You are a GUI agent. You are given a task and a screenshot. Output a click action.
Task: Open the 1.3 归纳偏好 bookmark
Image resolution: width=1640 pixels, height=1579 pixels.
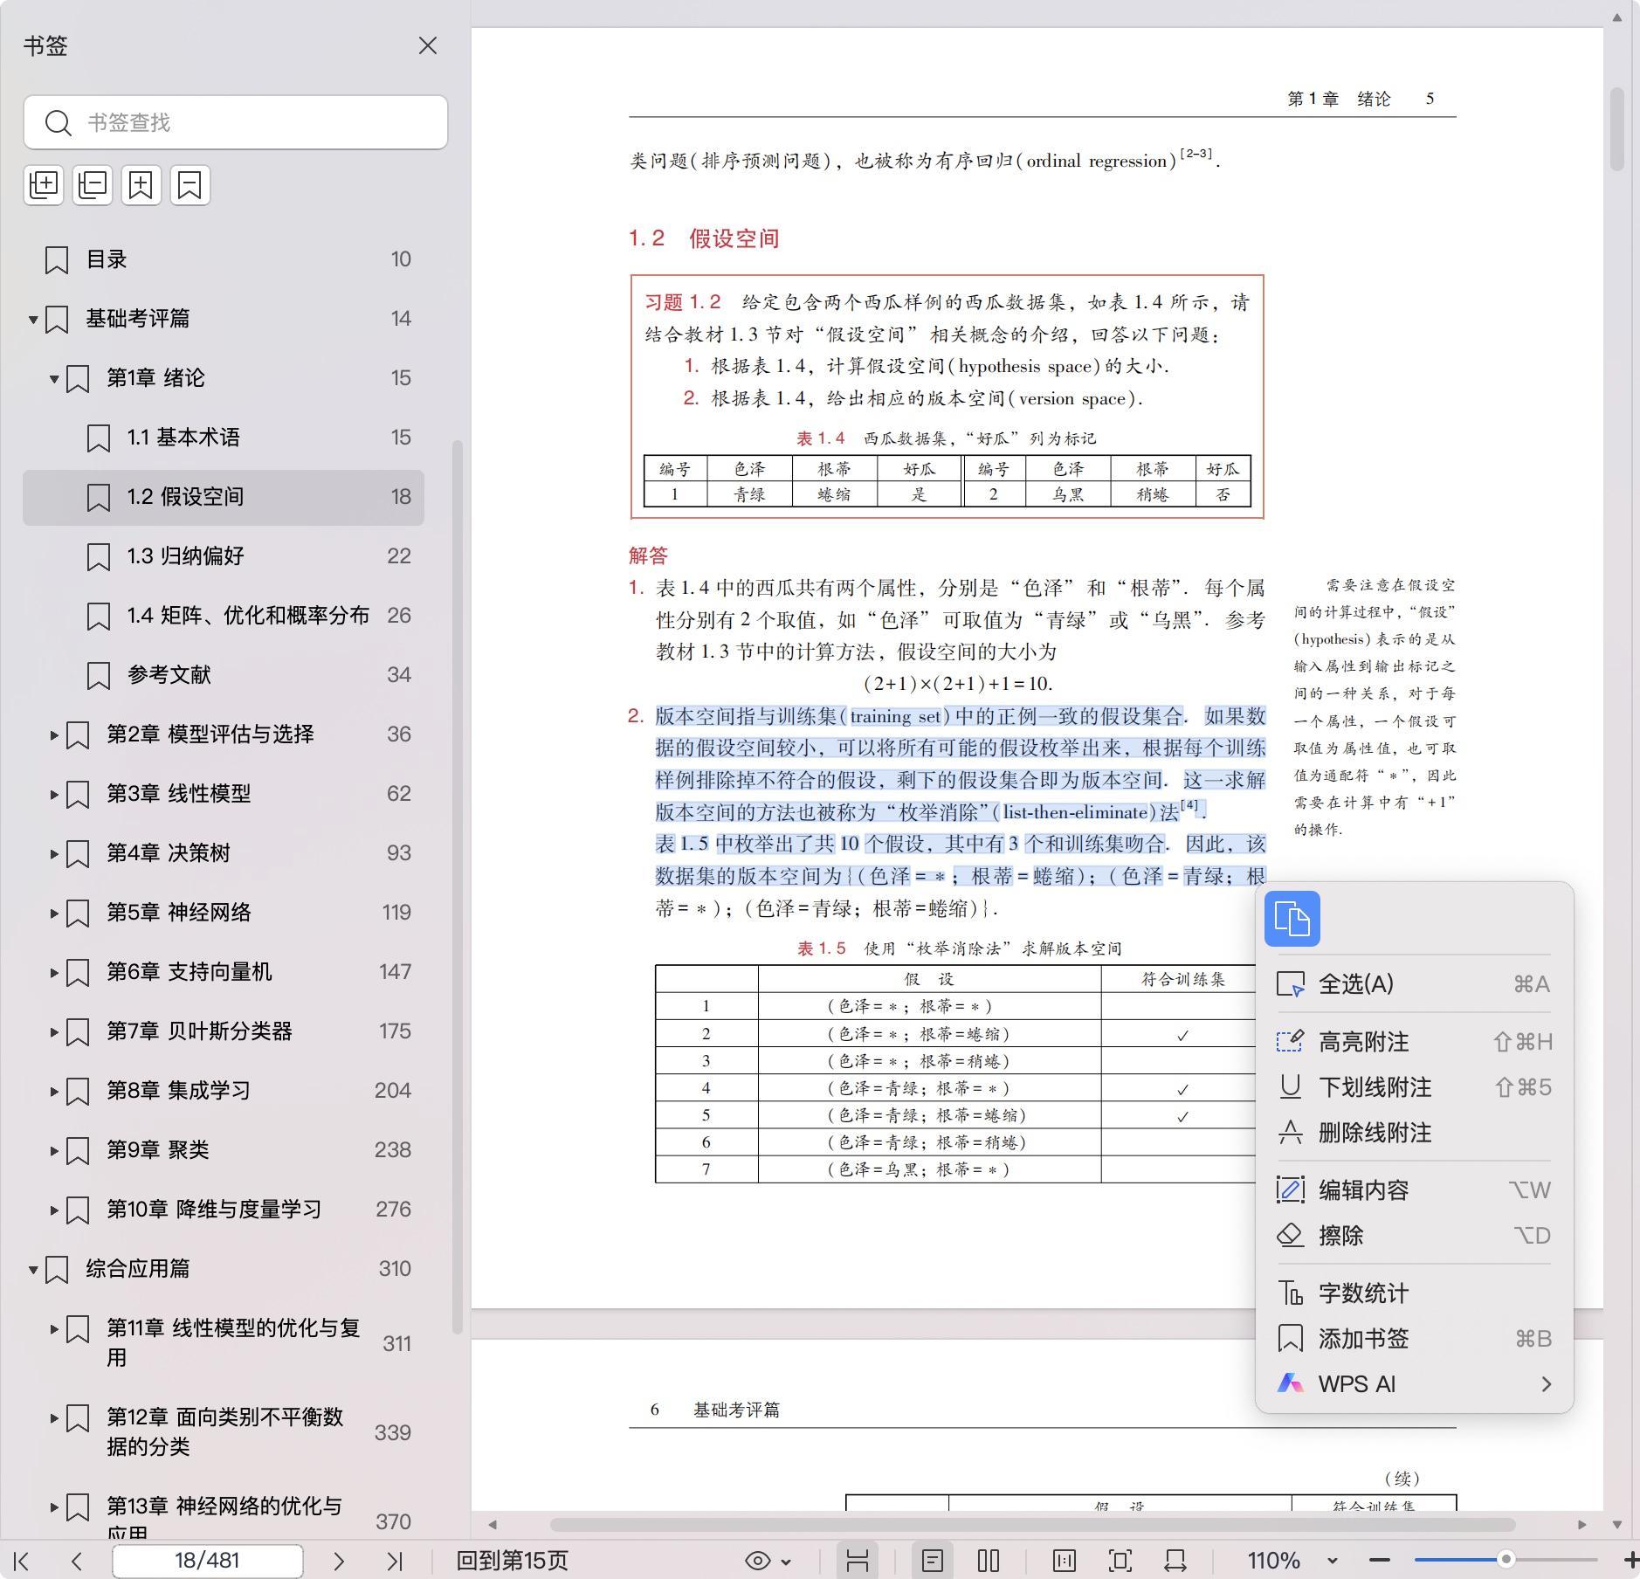[x=185, y=556]
